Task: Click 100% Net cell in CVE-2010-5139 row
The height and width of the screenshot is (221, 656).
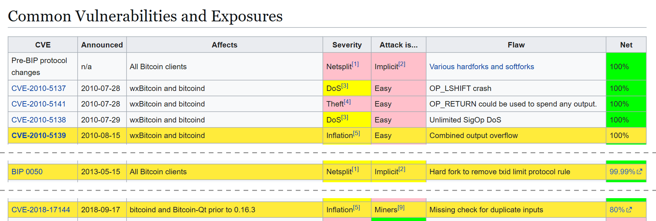Action: click(x=626, y=135)
